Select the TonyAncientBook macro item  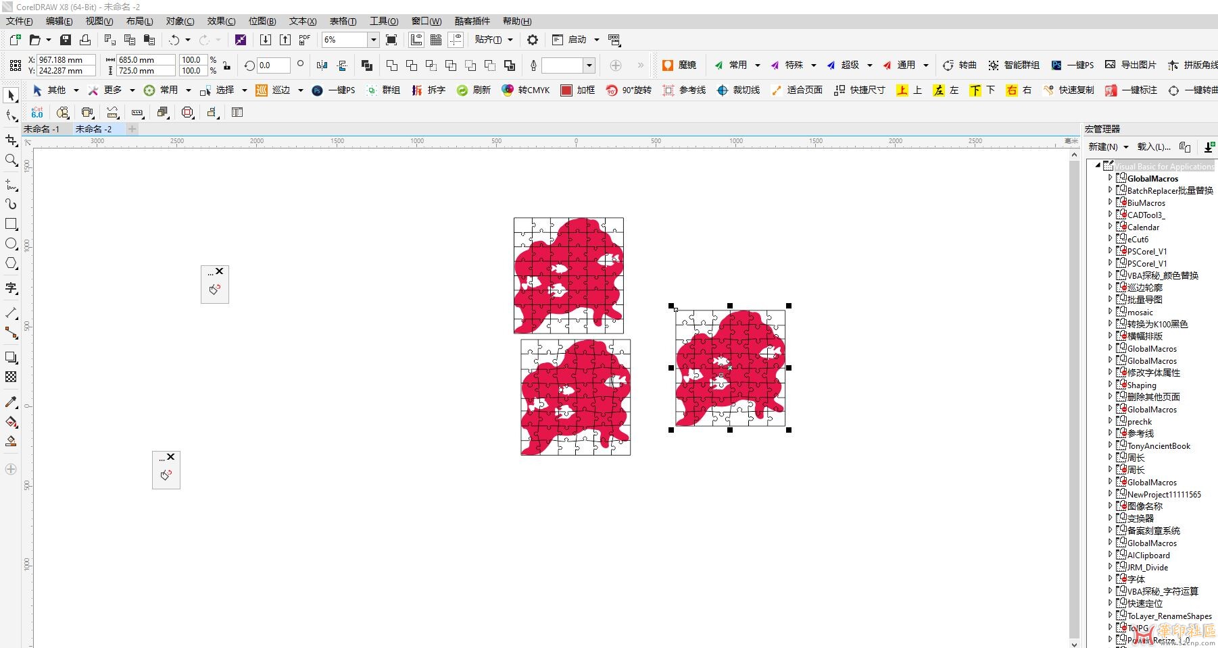click(x=1159, y=446)
